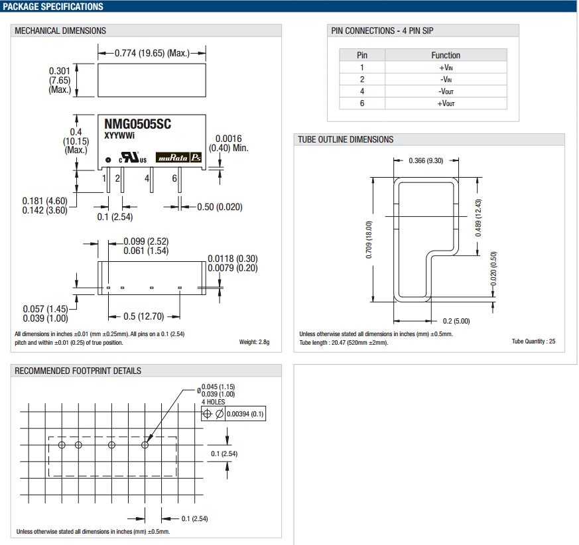Click the pin 1 dot marker on the package
The height and width of the screenshot is (545, 579).
coord(108,159)
